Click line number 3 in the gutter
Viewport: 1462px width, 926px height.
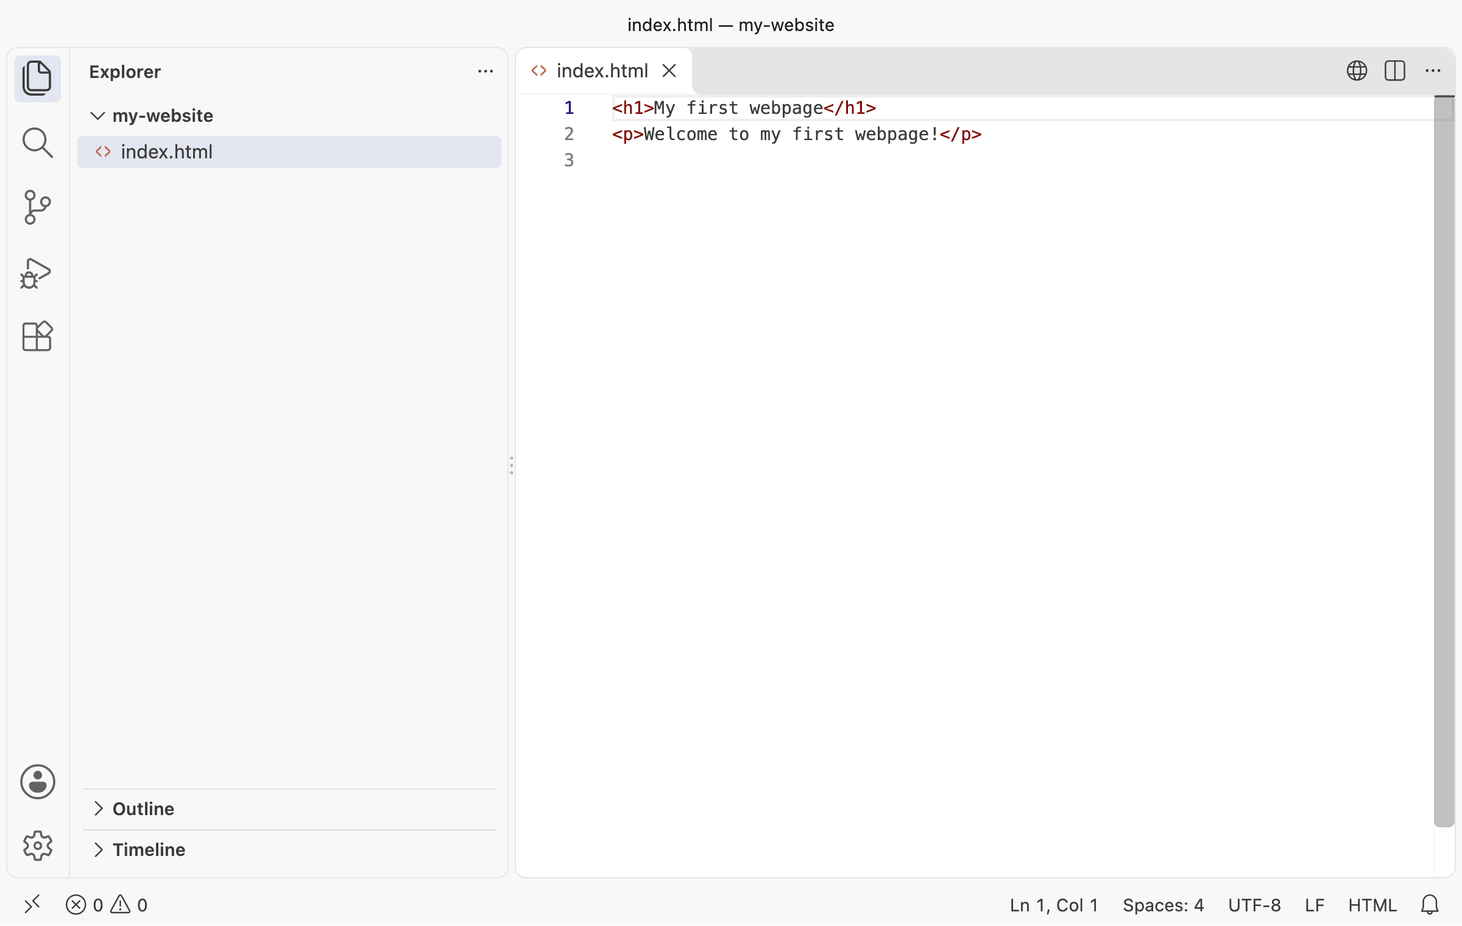point(568,160)
